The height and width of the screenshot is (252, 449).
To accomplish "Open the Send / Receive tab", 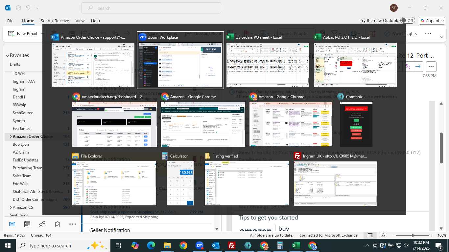I will (x=55, y=21).
